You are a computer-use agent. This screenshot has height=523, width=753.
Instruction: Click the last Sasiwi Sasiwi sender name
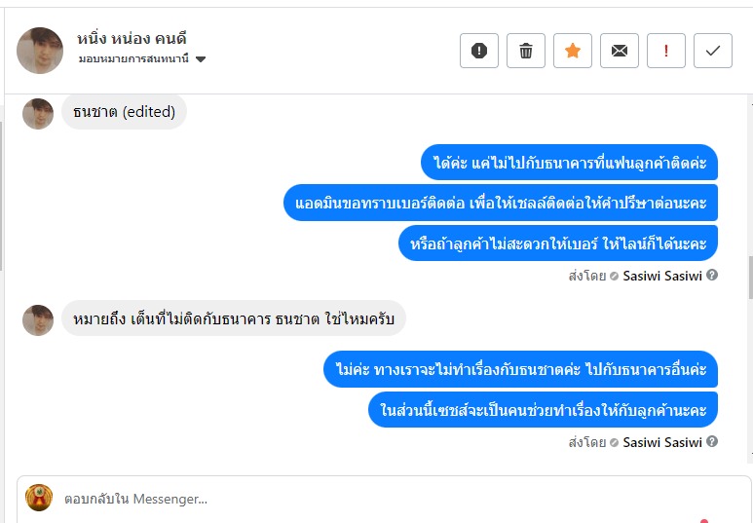[x=662, y=442]
